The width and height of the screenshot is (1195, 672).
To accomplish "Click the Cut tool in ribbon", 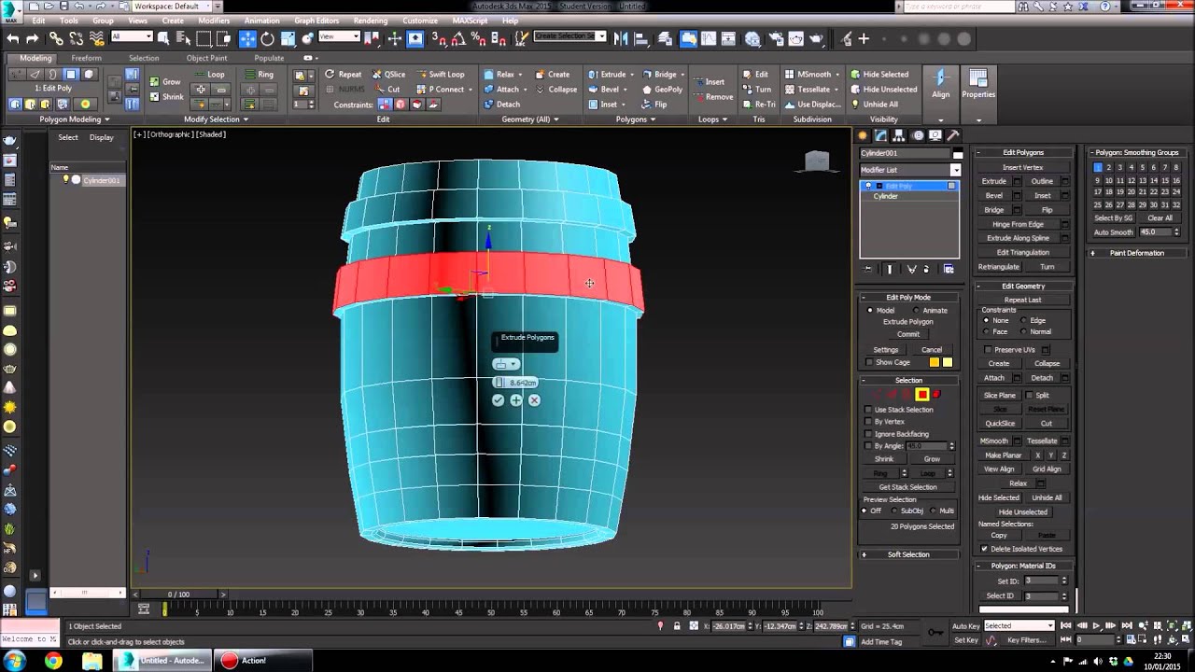I will pos(387,90).
